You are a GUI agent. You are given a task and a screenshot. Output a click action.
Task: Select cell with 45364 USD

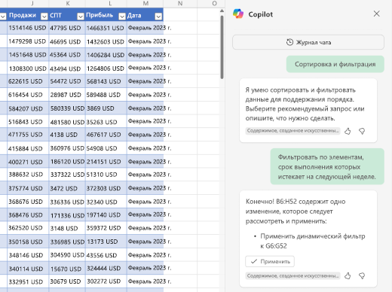click(67, 55)
